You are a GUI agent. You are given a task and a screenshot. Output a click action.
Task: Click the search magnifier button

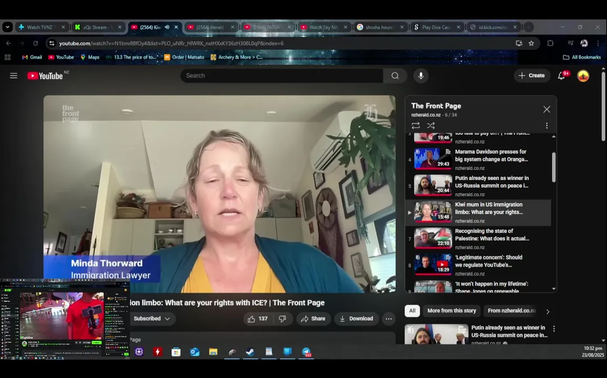pos(395,76)
